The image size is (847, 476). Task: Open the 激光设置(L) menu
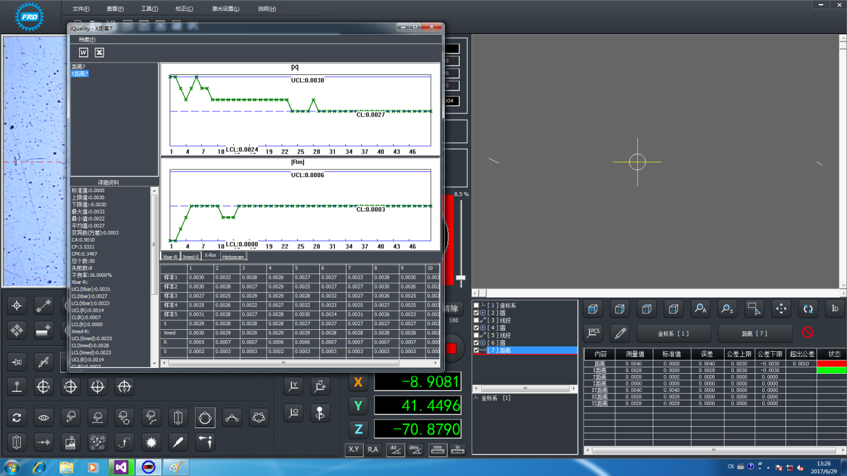[225, 9]
